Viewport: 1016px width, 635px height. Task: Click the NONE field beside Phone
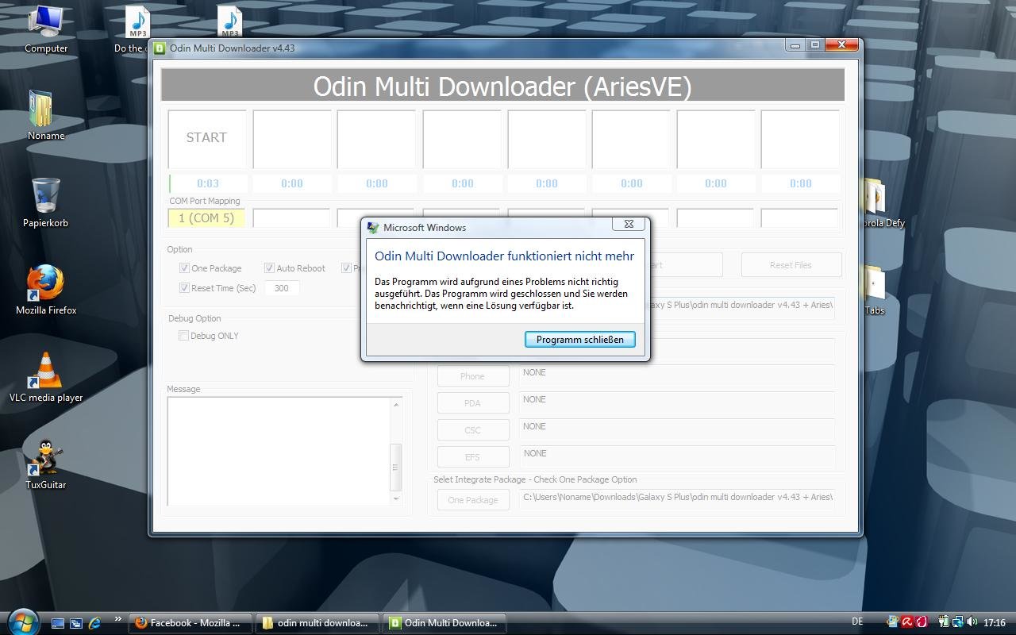point(677,376)
